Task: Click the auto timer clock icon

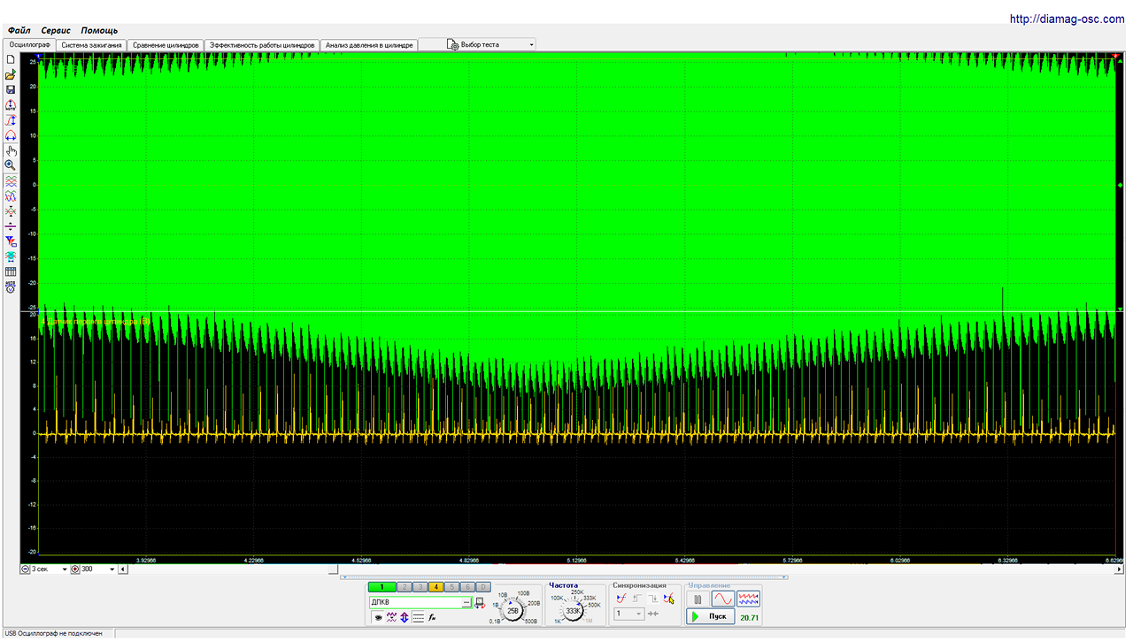Action: 11,286
